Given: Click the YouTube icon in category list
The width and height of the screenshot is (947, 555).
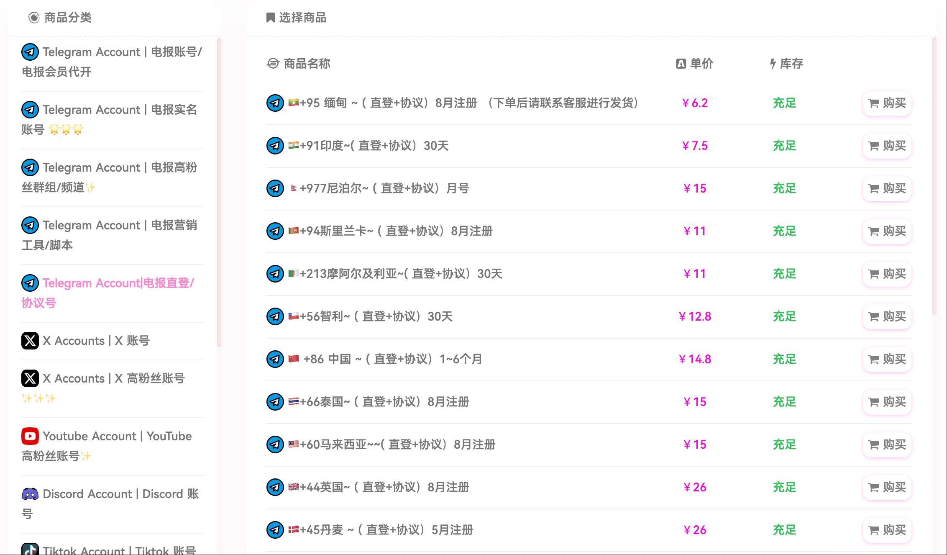Looking at the screenshot, I should [30, 436].
